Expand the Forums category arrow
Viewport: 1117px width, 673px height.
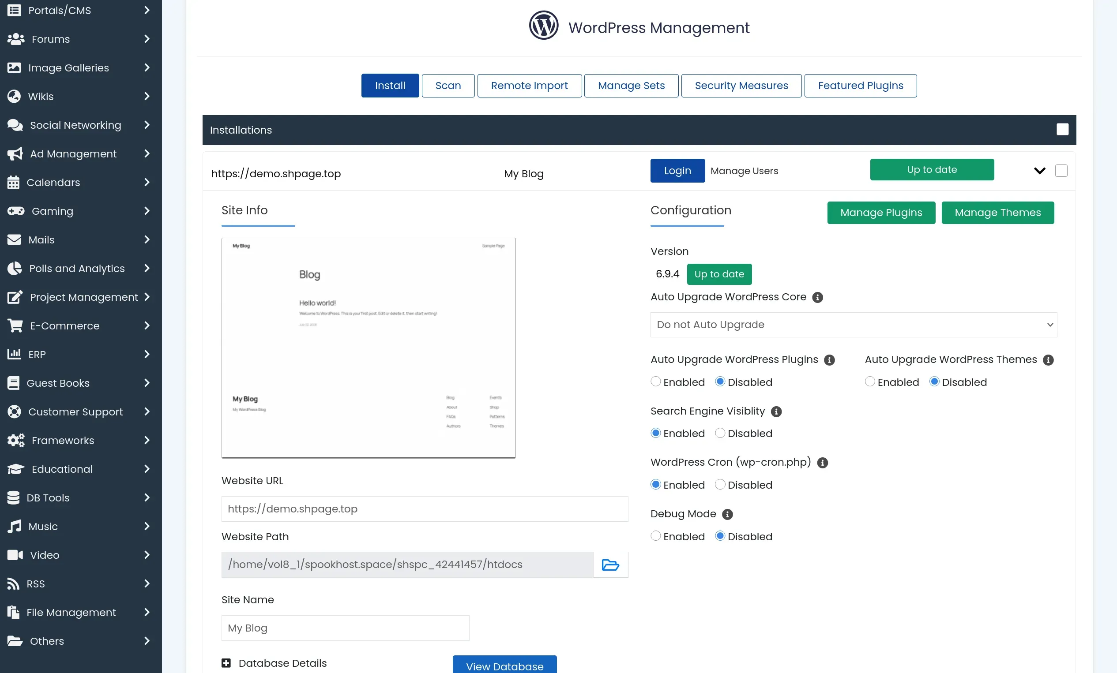click(147, 39)
